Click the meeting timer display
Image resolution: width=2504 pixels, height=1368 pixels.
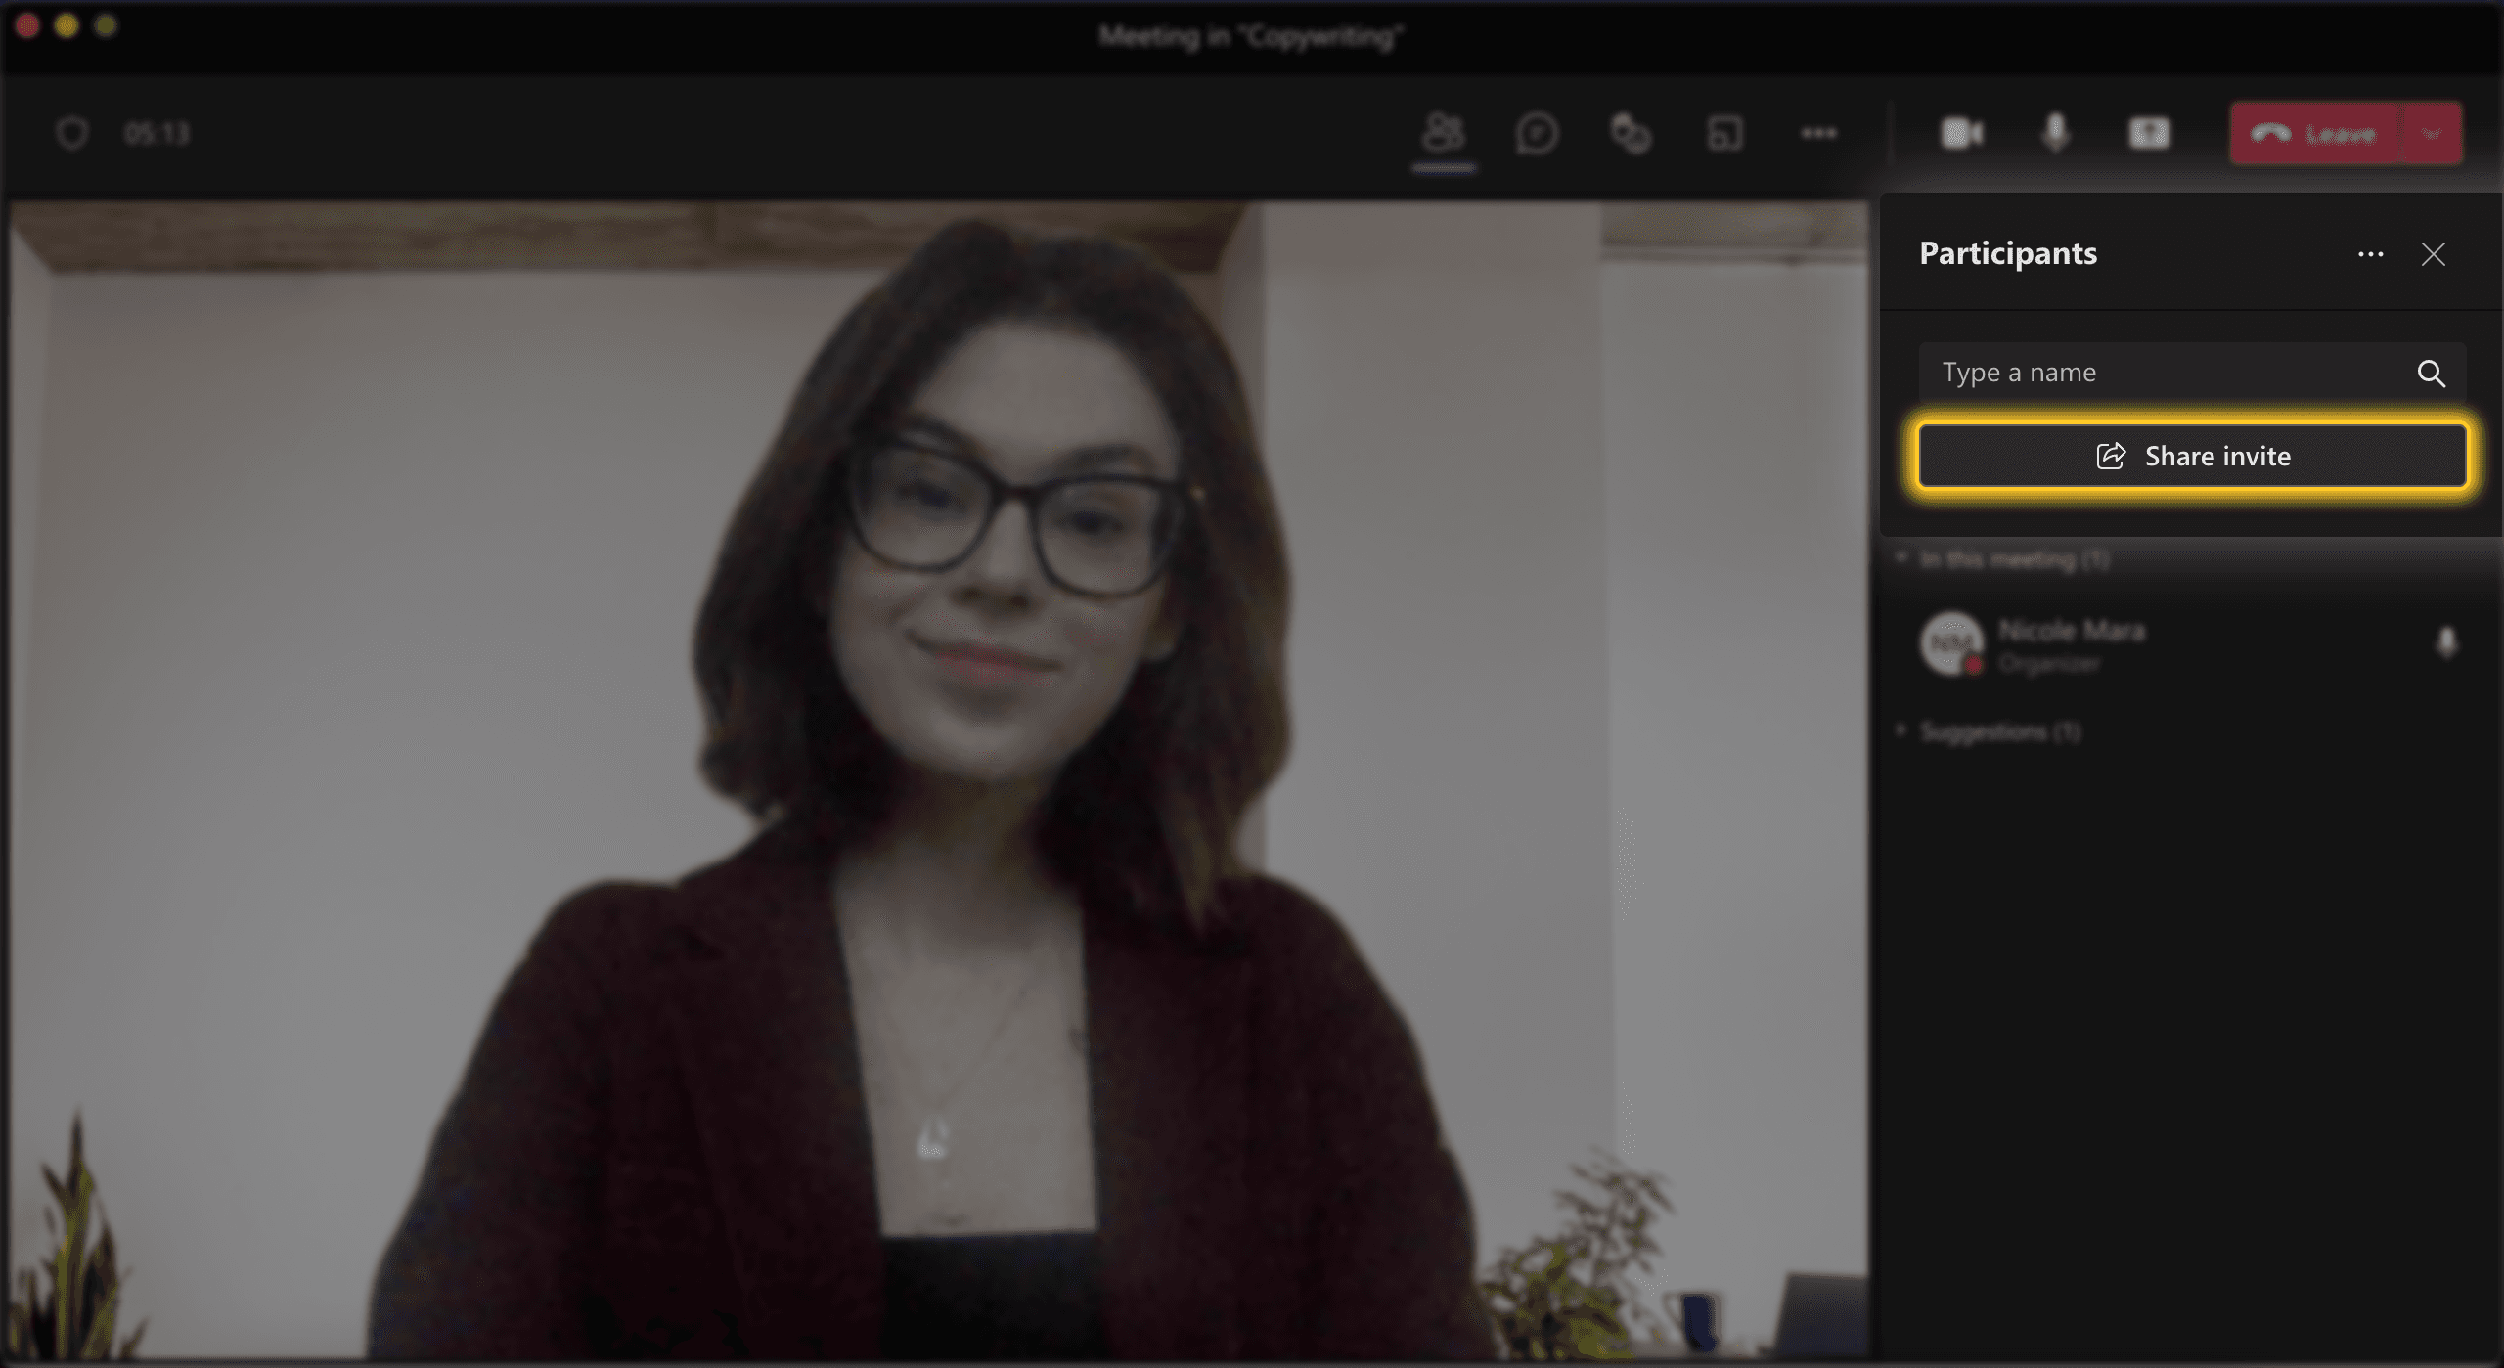[x=154, y=133]
